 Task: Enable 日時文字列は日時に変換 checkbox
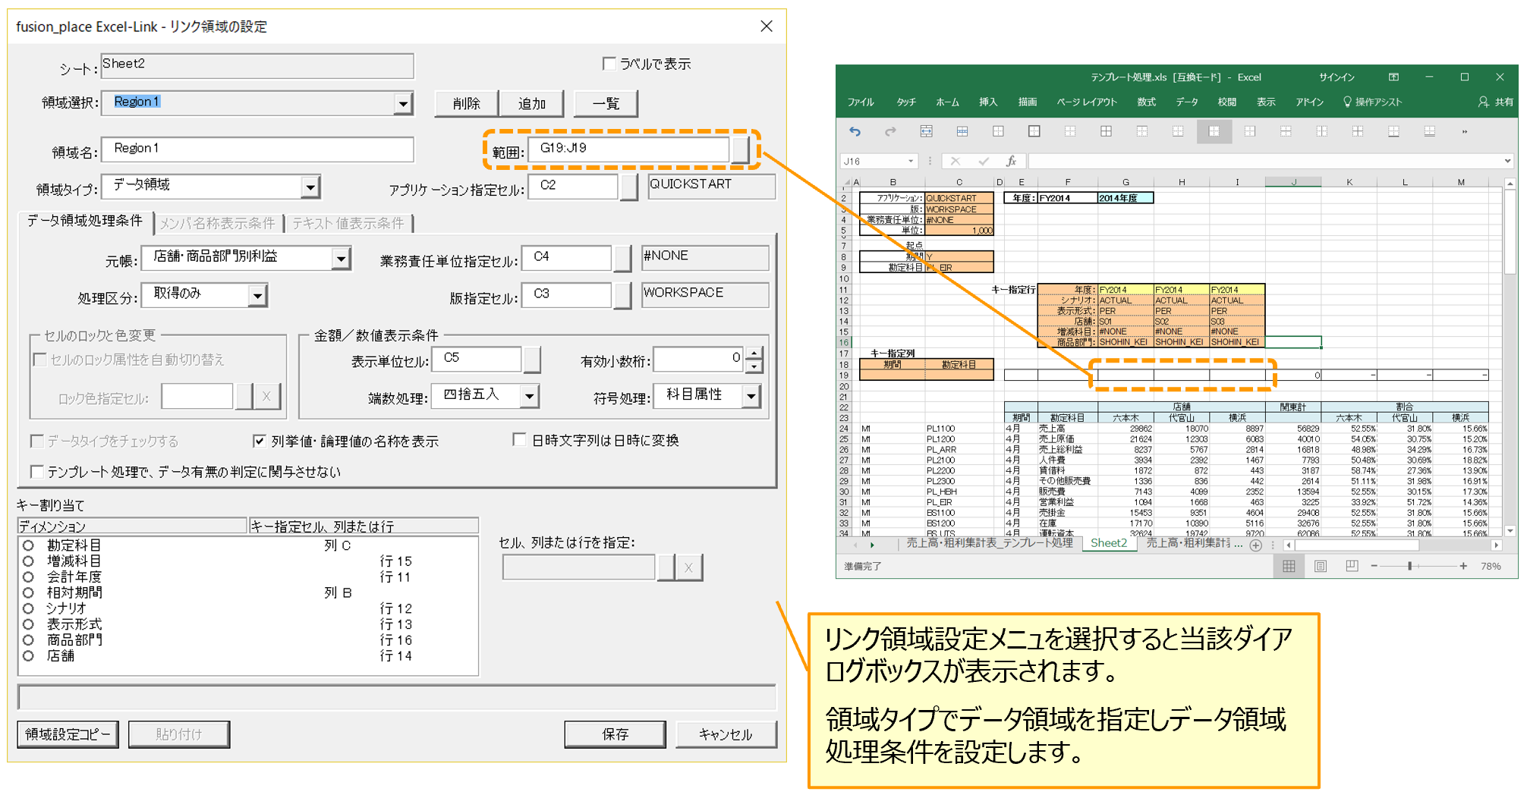click(x=520, y=440)
